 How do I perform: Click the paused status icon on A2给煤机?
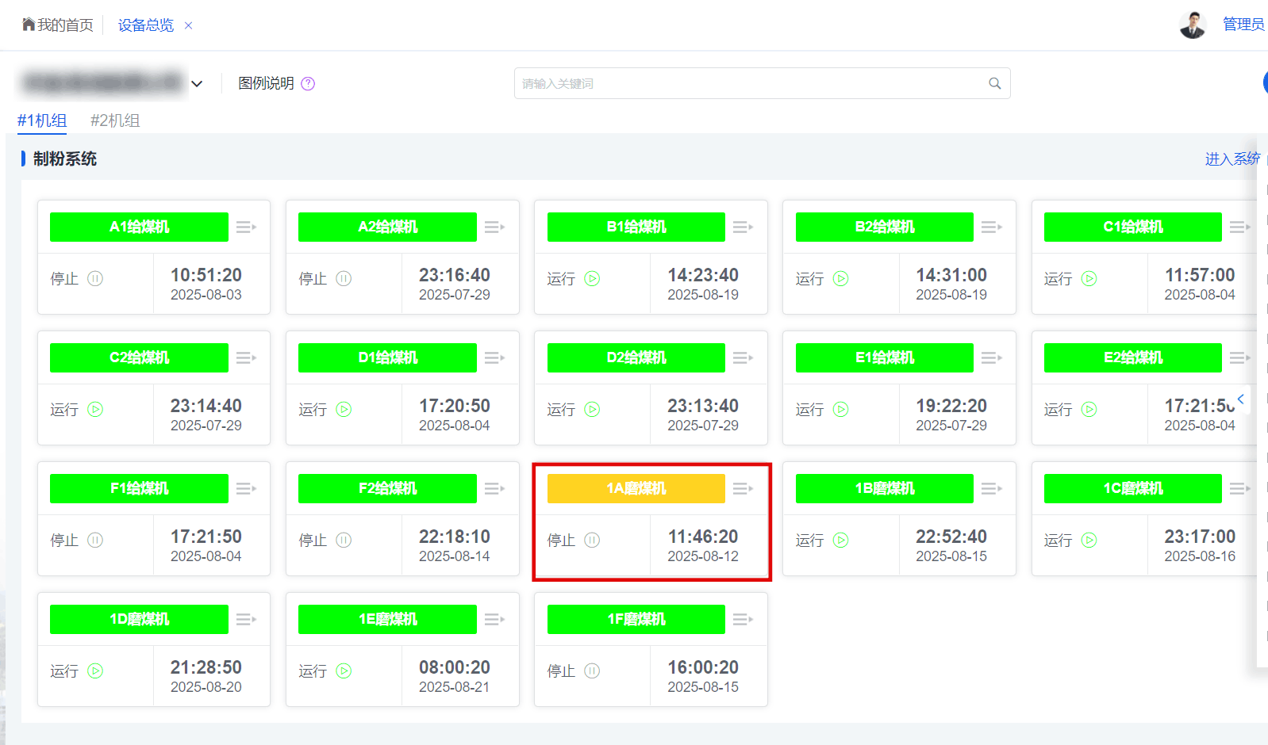pyautogui.click(x=344, y=279)
